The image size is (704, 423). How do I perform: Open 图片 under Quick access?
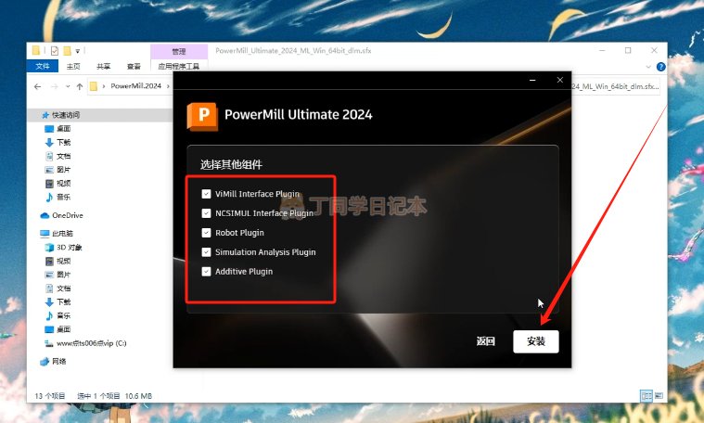63,170
